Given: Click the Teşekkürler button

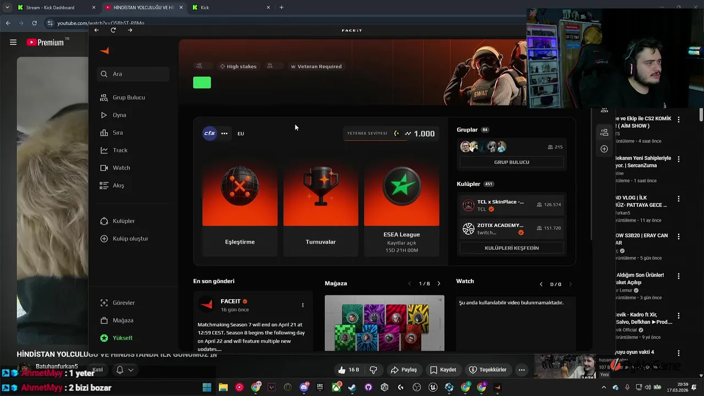Looking at the screenshot, I should [x=487, y=370].
